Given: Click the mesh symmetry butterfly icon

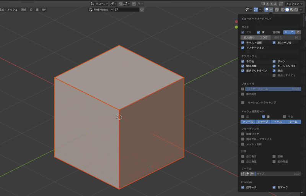Looking at the screenshot, I should (263, 4).
